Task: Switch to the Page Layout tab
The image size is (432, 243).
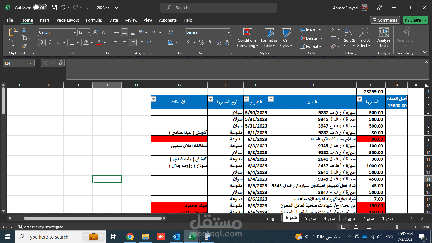Action: pos(68,20)
